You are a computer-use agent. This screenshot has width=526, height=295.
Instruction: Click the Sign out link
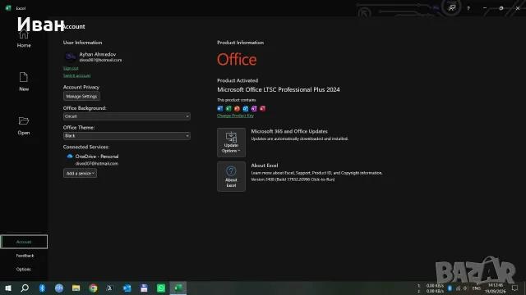pos(71,68)
